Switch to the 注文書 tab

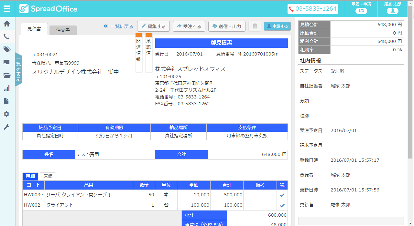63,30
